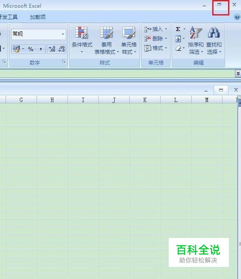241x279 pixels.
Task: Select column K header
Action: point(145,100)
